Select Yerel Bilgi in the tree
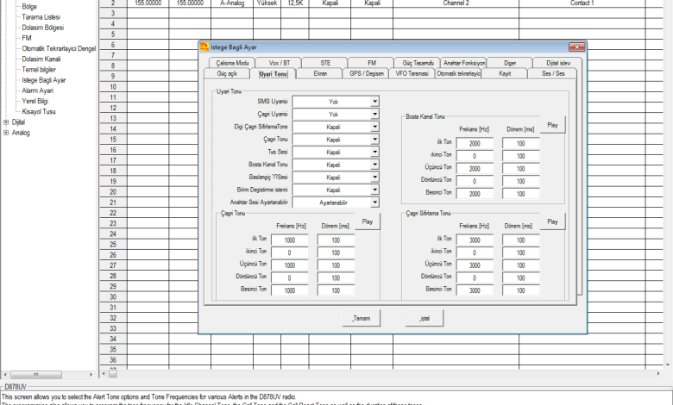 35,101
